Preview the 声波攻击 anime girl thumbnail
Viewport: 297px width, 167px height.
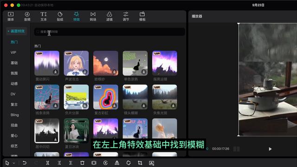(x=76, y=63)
